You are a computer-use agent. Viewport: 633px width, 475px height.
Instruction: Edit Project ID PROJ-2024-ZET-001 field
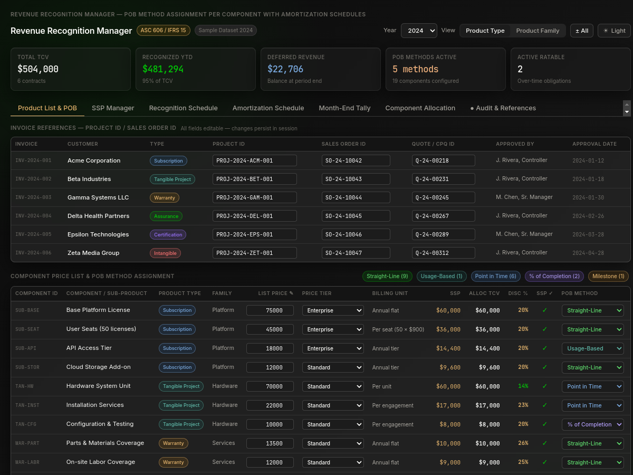pyautogui.click(x=255, y=253)
